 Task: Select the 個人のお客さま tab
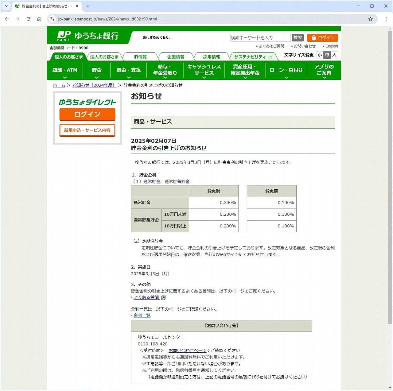click(68, 57)
